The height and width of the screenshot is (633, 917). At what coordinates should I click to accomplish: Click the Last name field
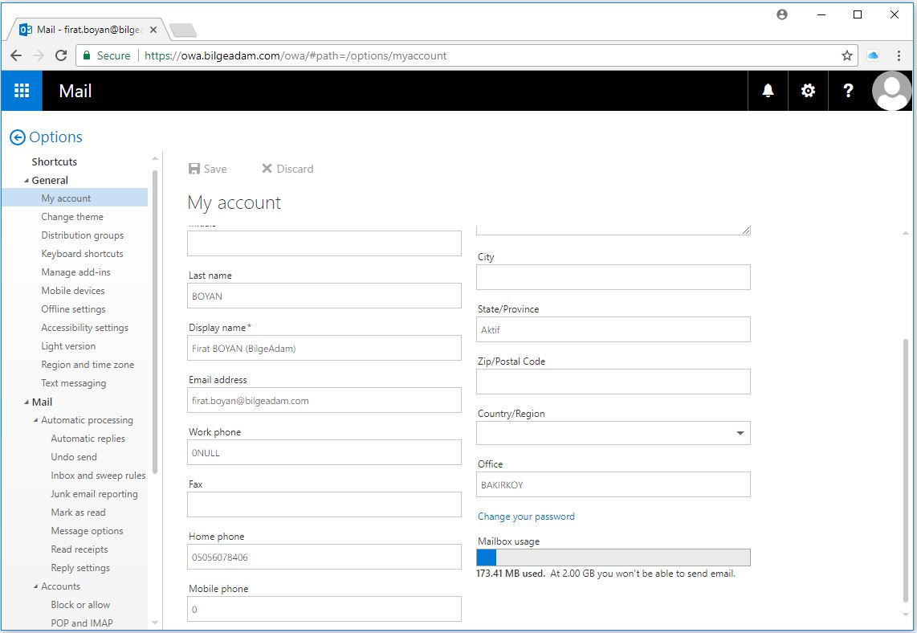[324, 296]
